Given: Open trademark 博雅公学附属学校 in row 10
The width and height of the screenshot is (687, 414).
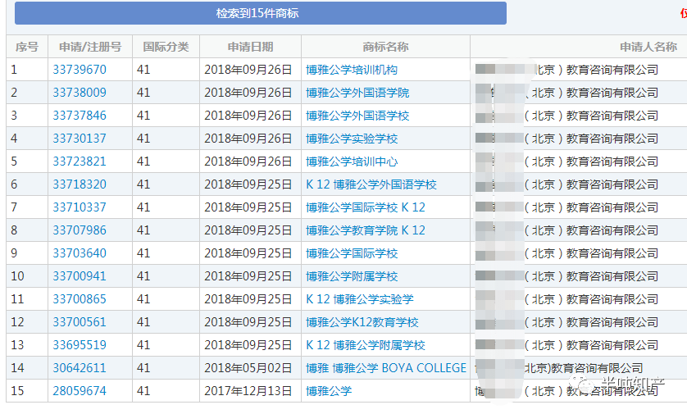Looking at the screenshot, I should [352, 276].
